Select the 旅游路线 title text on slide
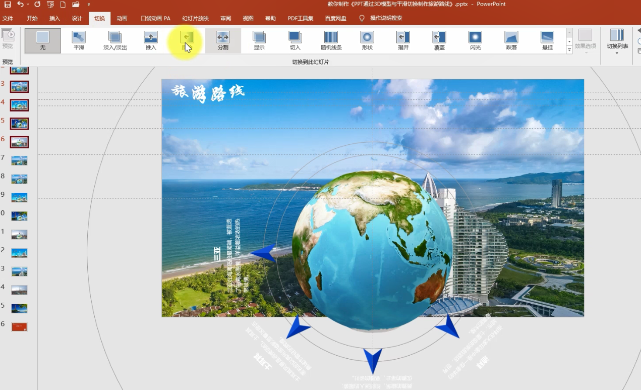The width and height of the screenshot is (641, 390). pos(208,92)
